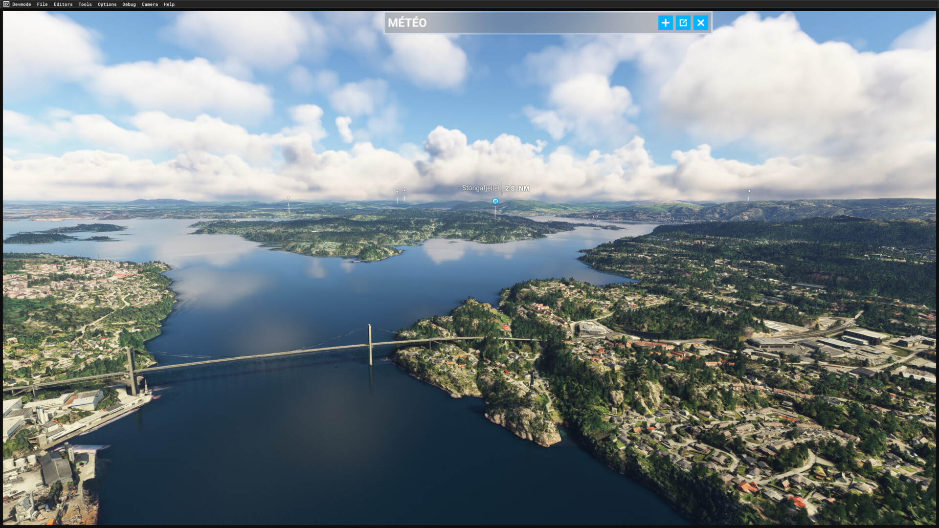
Task: Click the leftmost white POI marker dot
Action: point(288,198)
